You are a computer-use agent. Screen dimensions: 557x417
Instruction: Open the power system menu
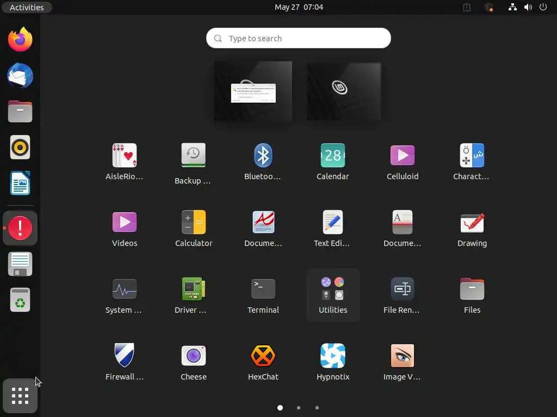click(x=543, y=7)
